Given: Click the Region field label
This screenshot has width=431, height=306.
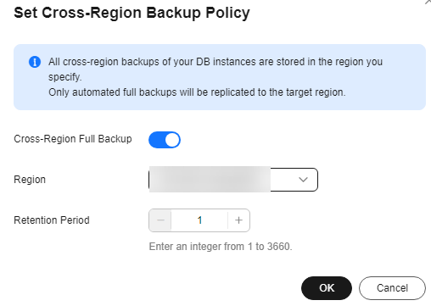Looking at the screenshot, I should tap(30, 180).
